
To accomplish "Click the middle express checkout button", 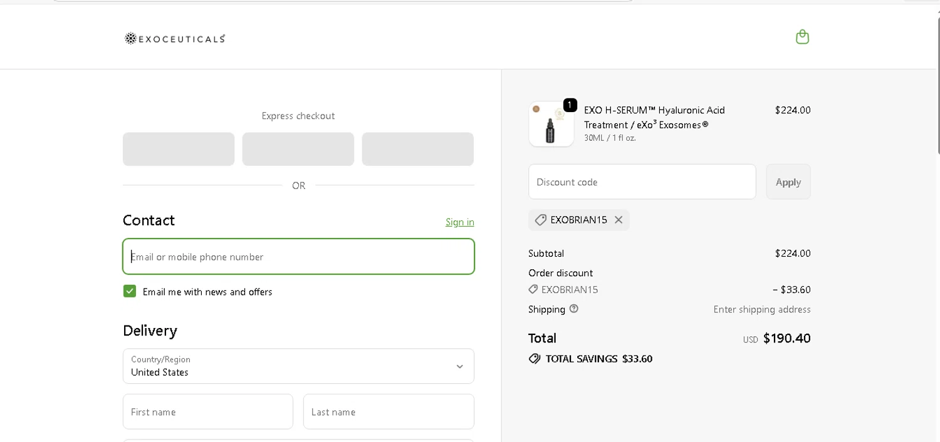I will pos(298,149).
